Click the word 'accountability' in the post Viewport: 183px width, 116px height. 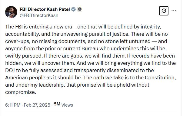22,34
